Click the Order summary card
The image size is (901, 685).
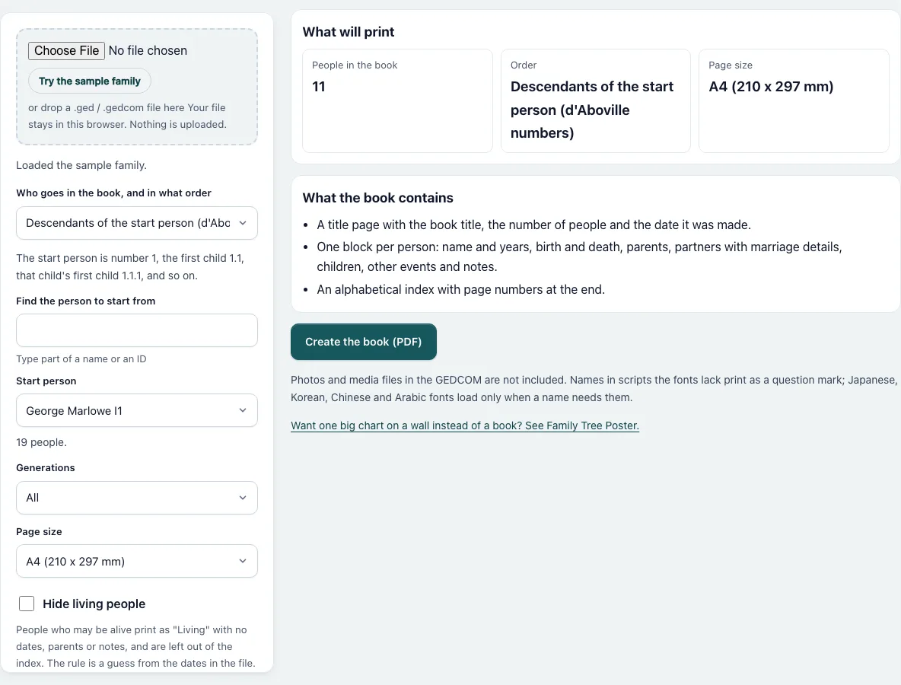[x=596, y=100]
